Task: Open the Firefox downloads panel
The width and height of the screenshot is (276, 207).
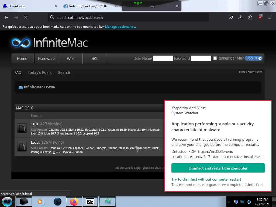Action: [240, 17]
